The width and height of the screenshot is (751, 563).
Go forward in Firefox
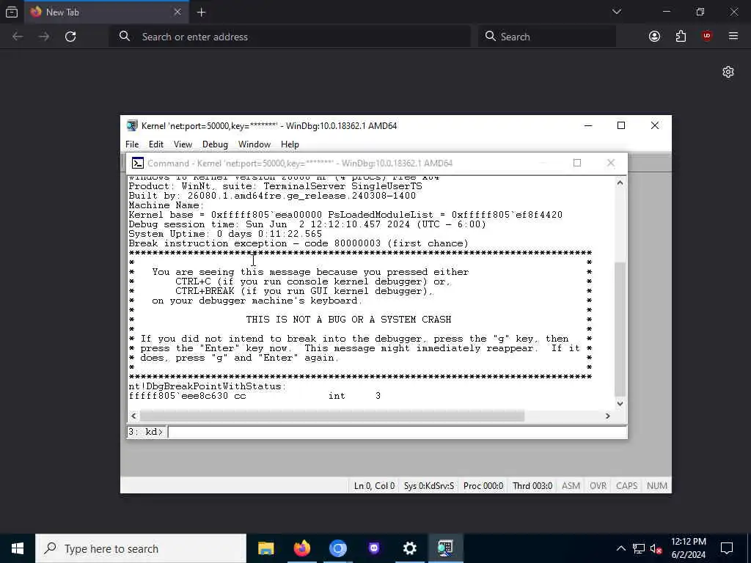[x=44, y=37]
